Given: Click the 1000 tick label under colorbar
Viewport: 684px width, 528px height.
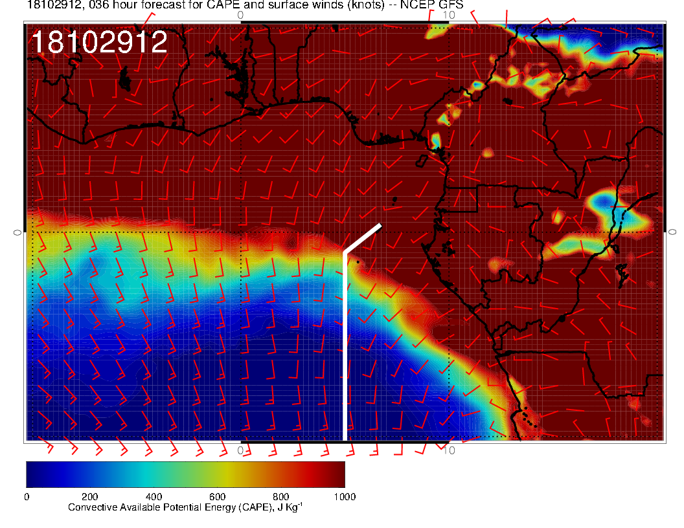Looking at the screenshot, I should click(345, 497).
